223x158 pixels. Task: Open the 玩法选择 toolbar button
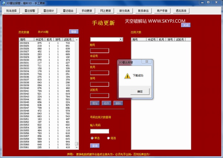coord(11,11)
